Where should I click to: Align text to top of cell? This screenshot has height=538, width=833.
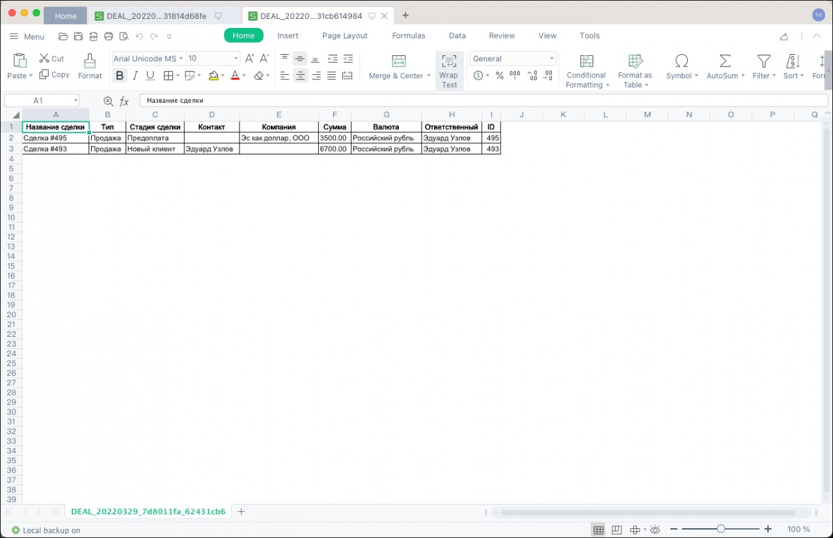(284, 59)
